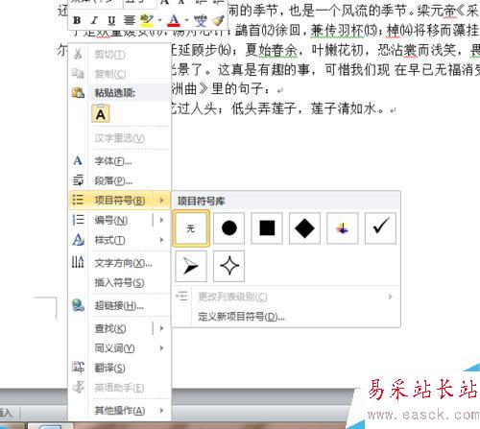Select 项目符号(B) bullets menu item

coord(120,201)
